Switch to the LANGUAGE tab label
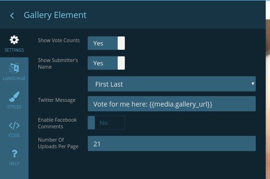Image resolution: width=270 pixels, height=179 pixels. coord(14,78)
